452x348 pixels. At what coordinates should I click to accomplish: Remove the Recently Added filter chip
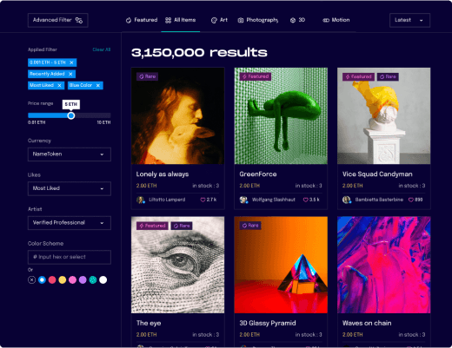[70, 74]
